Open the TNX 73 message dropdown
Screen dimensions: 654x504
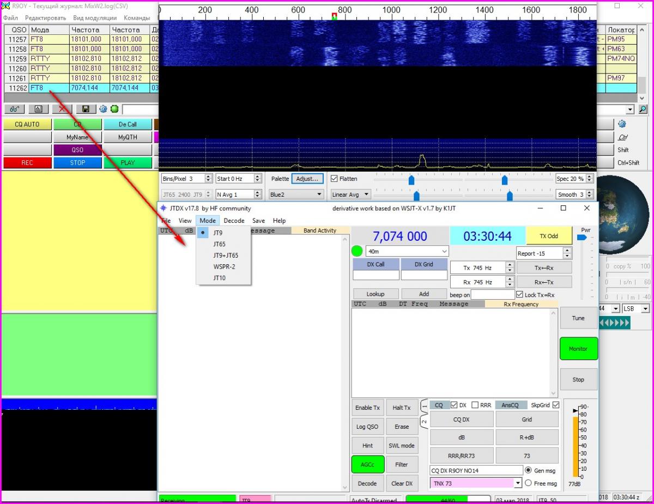coord(518,483)
